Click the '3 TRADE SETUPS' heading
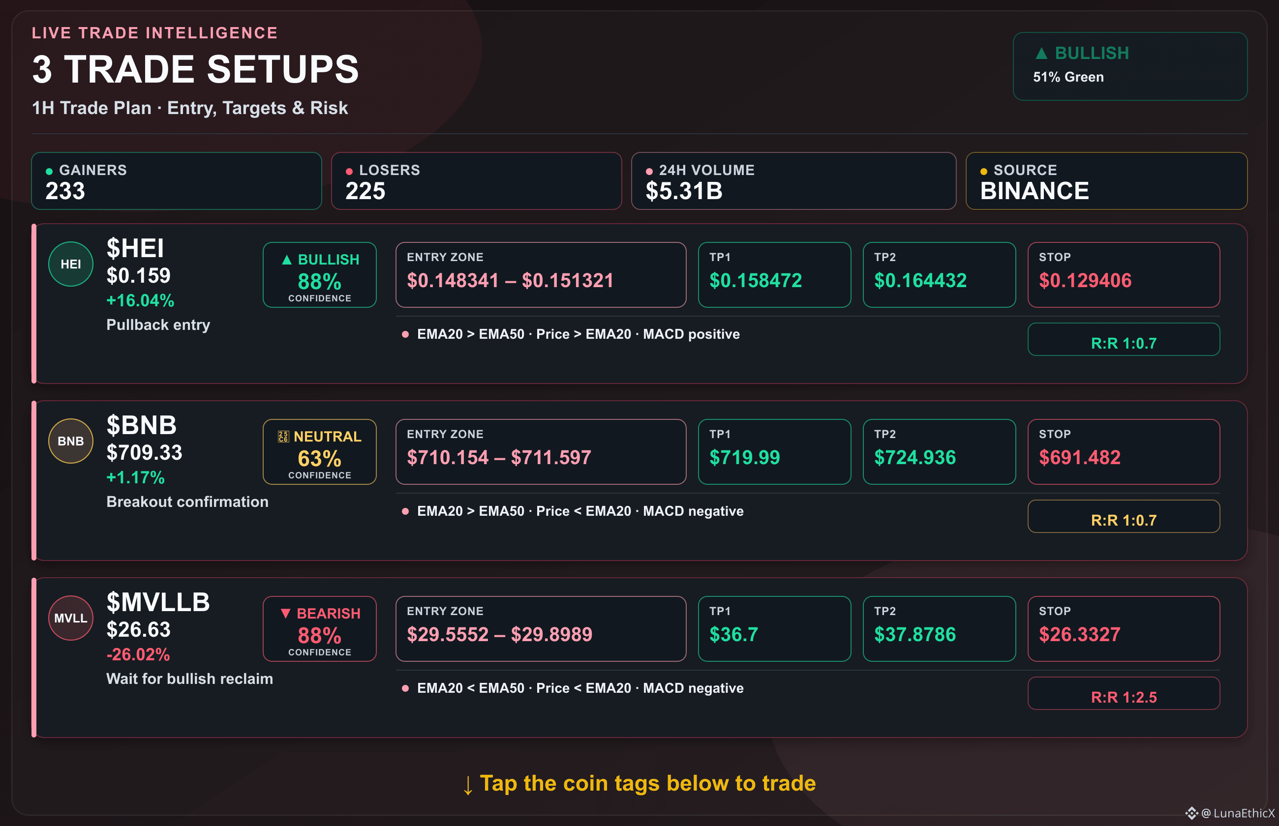 point(195,69)
